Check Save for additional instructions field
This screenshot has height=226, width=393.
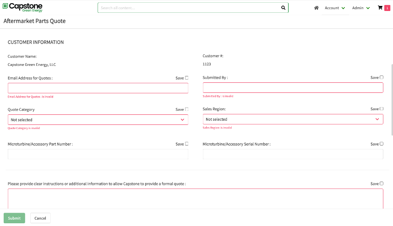coord(382,183)
